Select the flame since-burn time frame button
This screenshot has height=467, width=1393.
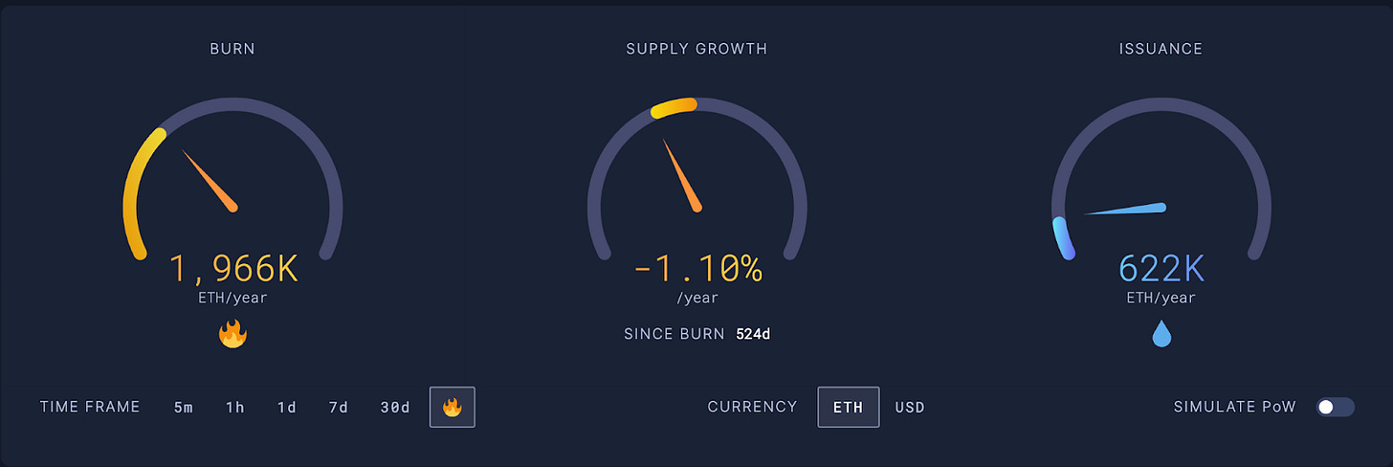453,407
